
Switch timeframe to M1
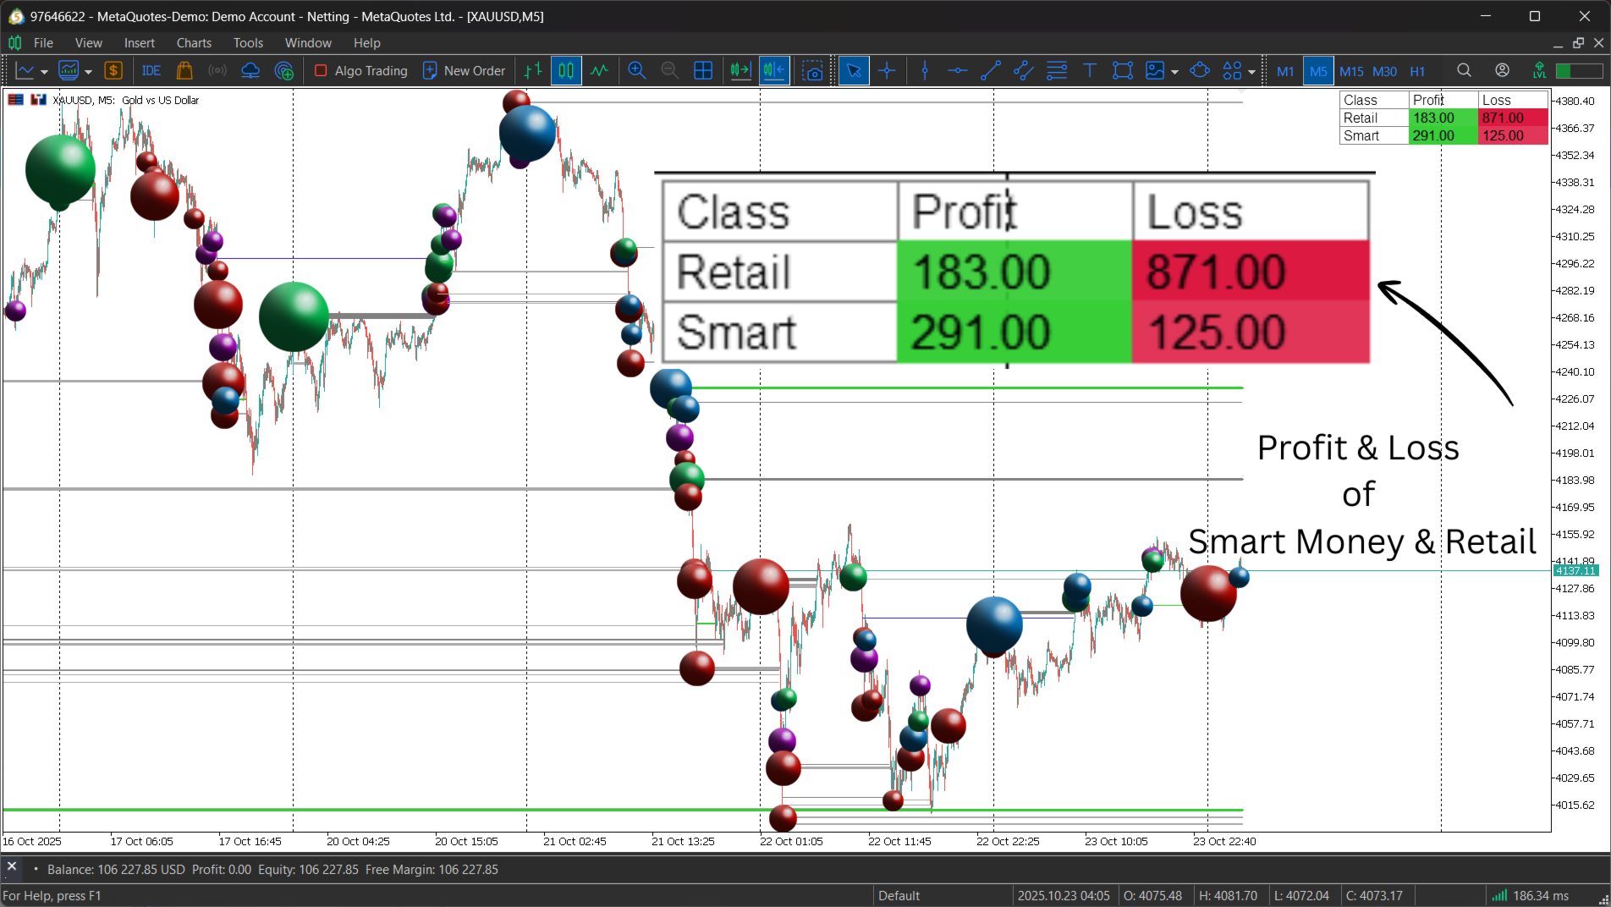tap(1285, 71)
